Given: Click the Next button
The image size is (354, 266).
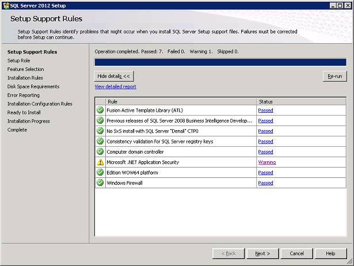Looking at the screenshot, I should (262, 253).
